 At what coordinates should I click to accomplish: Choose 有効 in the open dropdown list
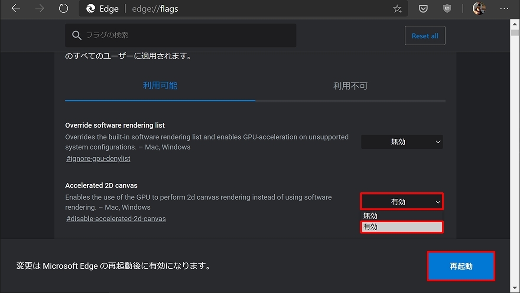click(402, 227)
